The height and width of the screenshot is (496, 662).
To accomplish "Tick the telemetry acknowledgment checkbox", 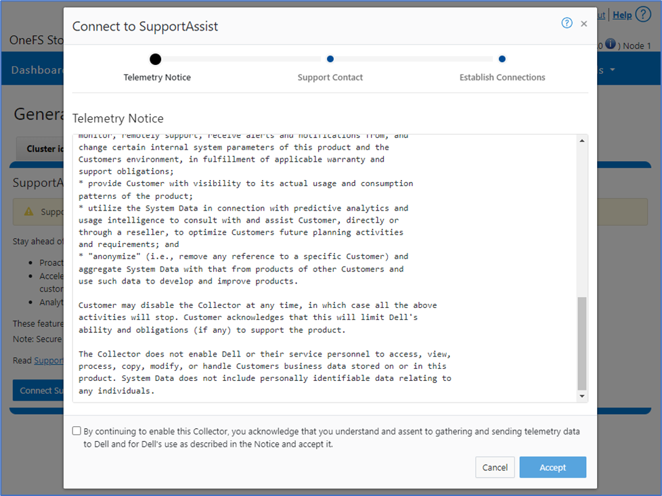I will (76, 431).
